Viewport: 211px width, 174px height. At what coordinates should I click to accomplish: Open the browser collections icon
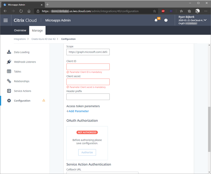click(189, 11)
